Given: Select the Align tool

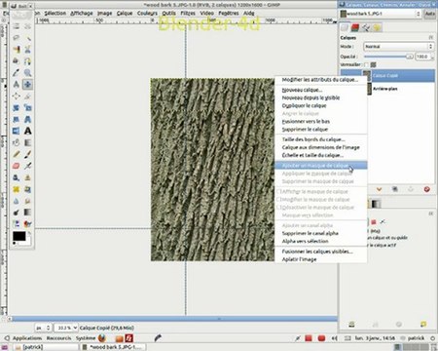Looking at the screenshot, I should pyautogui.click(x=17, y=97).
